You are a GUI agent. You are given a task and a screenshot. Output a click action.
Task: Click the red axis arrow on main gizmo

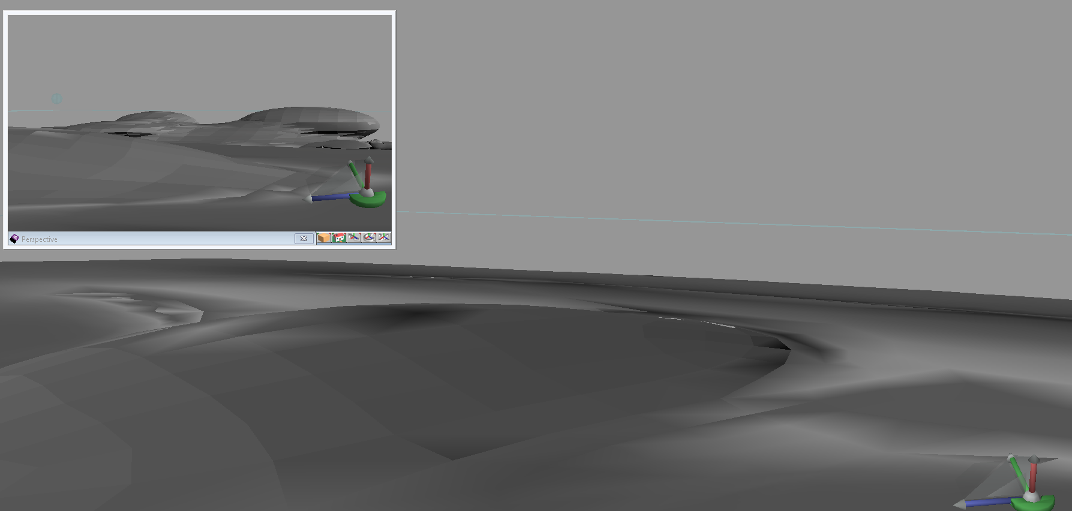(x=1033, y=475)
